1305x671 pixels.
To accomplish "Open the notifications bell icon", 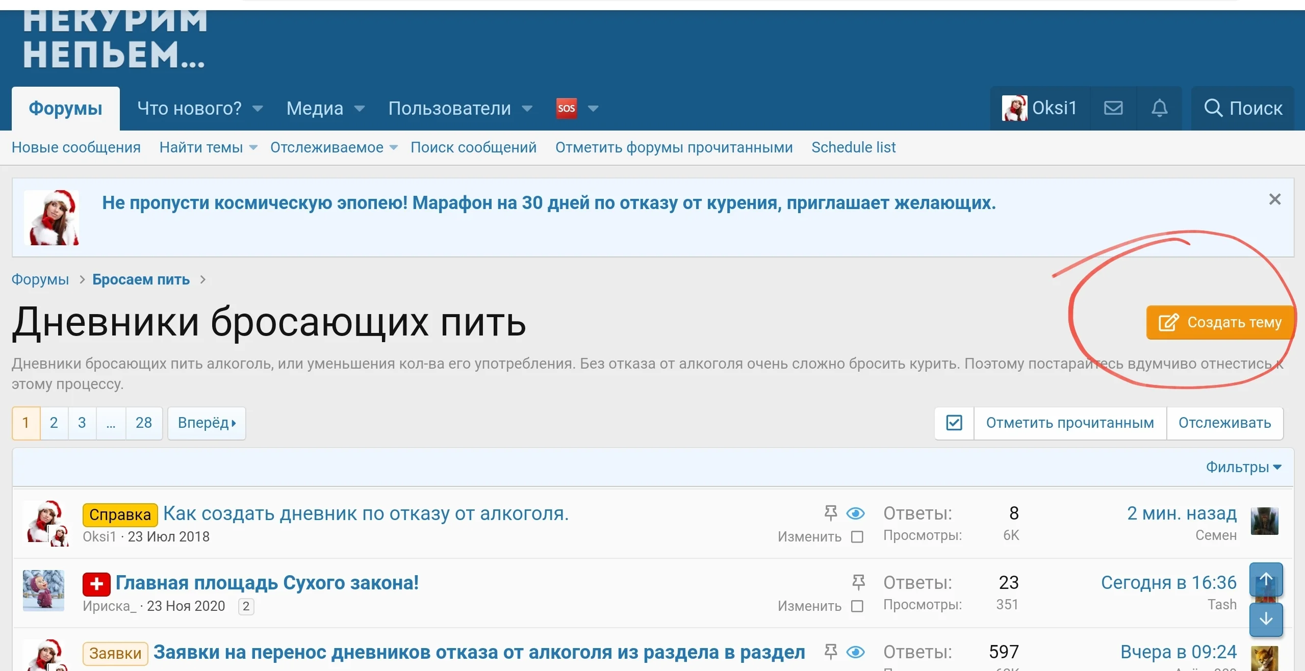I will (x=1160, y=108).
